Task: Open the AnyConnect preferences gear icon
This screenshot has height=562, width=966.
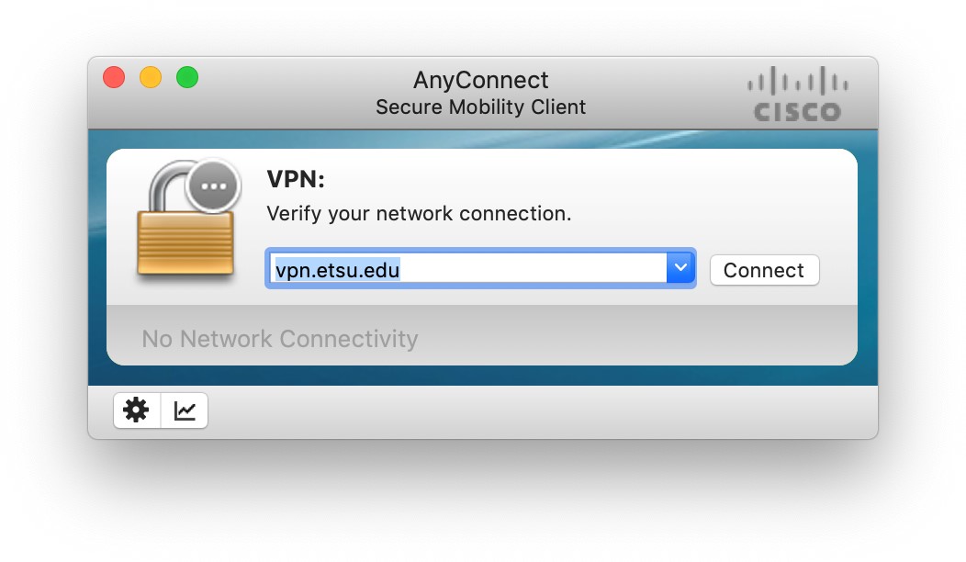Action: (137, 410)
